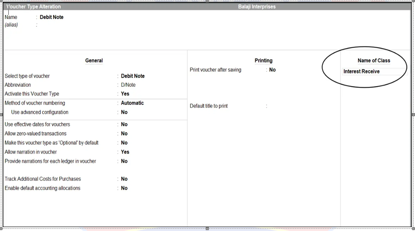Toggle Track Additional Costs for Purchases

point(124,179)
